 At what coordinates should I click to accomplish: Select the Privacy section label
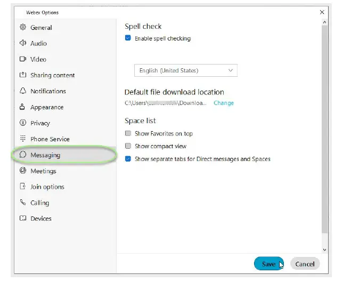40,123
